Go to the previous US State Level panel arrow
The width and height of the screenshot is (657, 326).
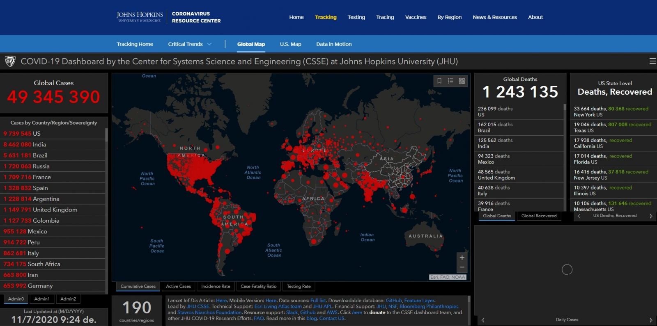[x=579, y=216]
